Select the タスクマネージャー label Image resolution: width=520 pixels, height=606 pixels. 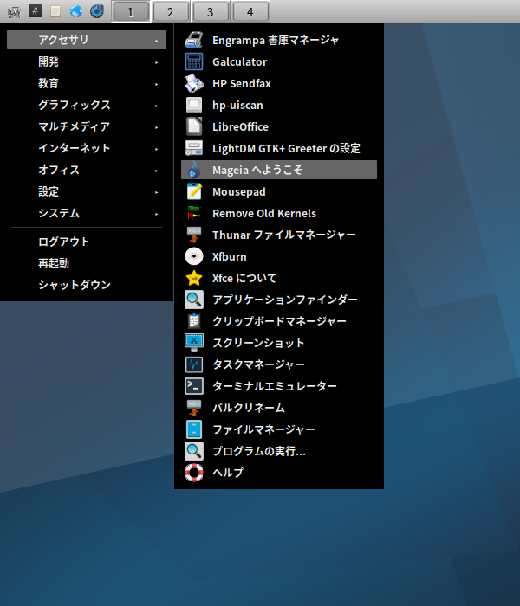[x=258, y=364]
